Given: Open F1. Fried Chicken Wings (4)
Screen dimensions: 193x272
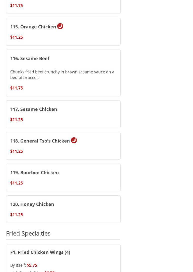Looking at the screenshot, I should 40,252.
